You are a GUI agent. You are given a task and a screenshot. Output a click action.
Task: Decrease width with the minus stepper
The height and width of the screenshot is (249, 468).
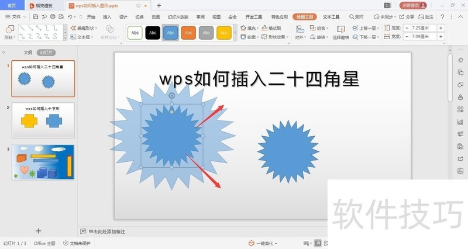click(407, 36)
